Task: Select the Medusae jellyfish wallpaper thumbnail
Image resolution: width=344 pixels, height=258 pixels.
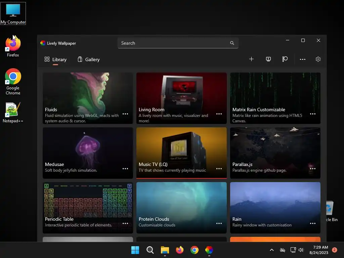Action: (88, 153)
